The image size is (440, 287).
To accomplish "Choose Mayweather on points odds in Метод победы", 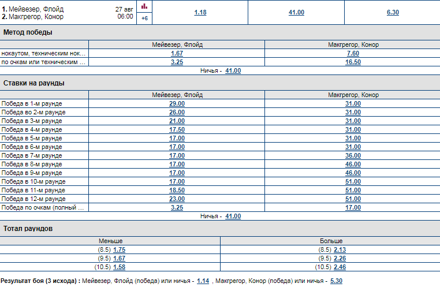I will pyautogui.click(x=177, y=62).
